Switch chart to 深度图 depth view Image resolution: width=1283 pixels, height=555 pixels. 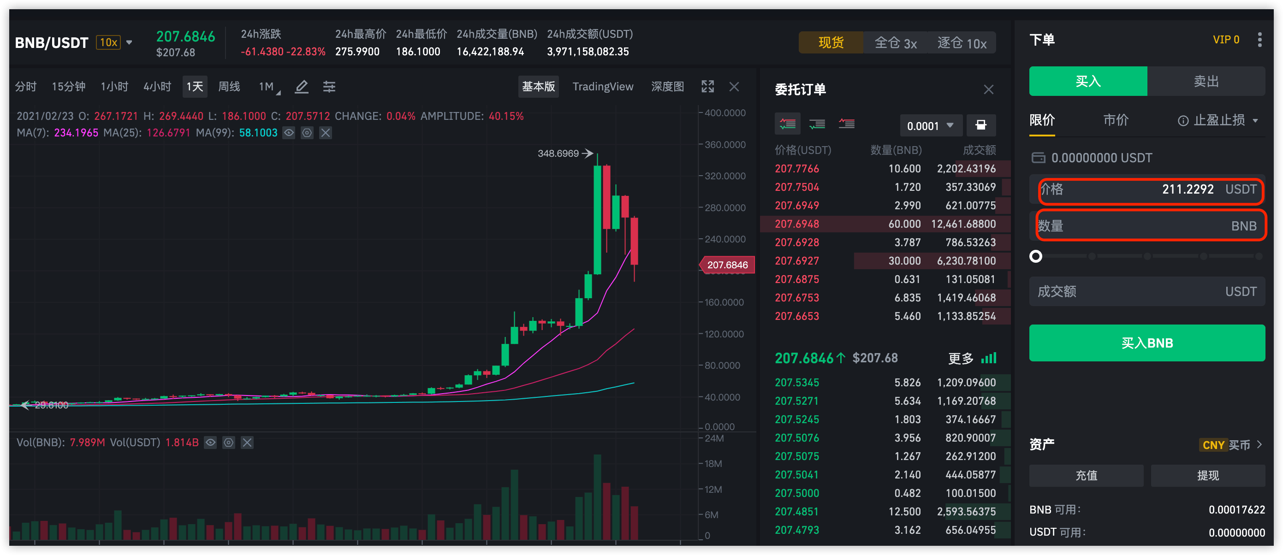[667, 87]
